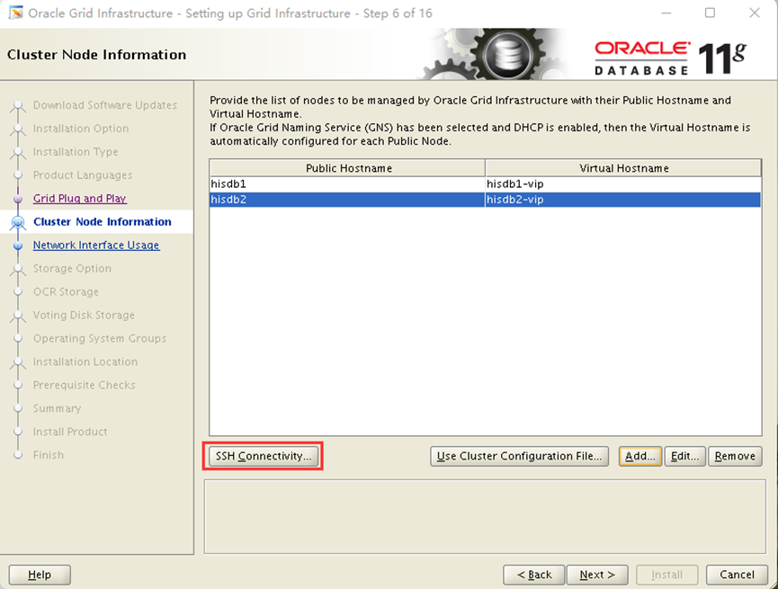Sort by the Virtual Hostname column header
This screenshot has width=778, height=589.
tap(623, 168)
